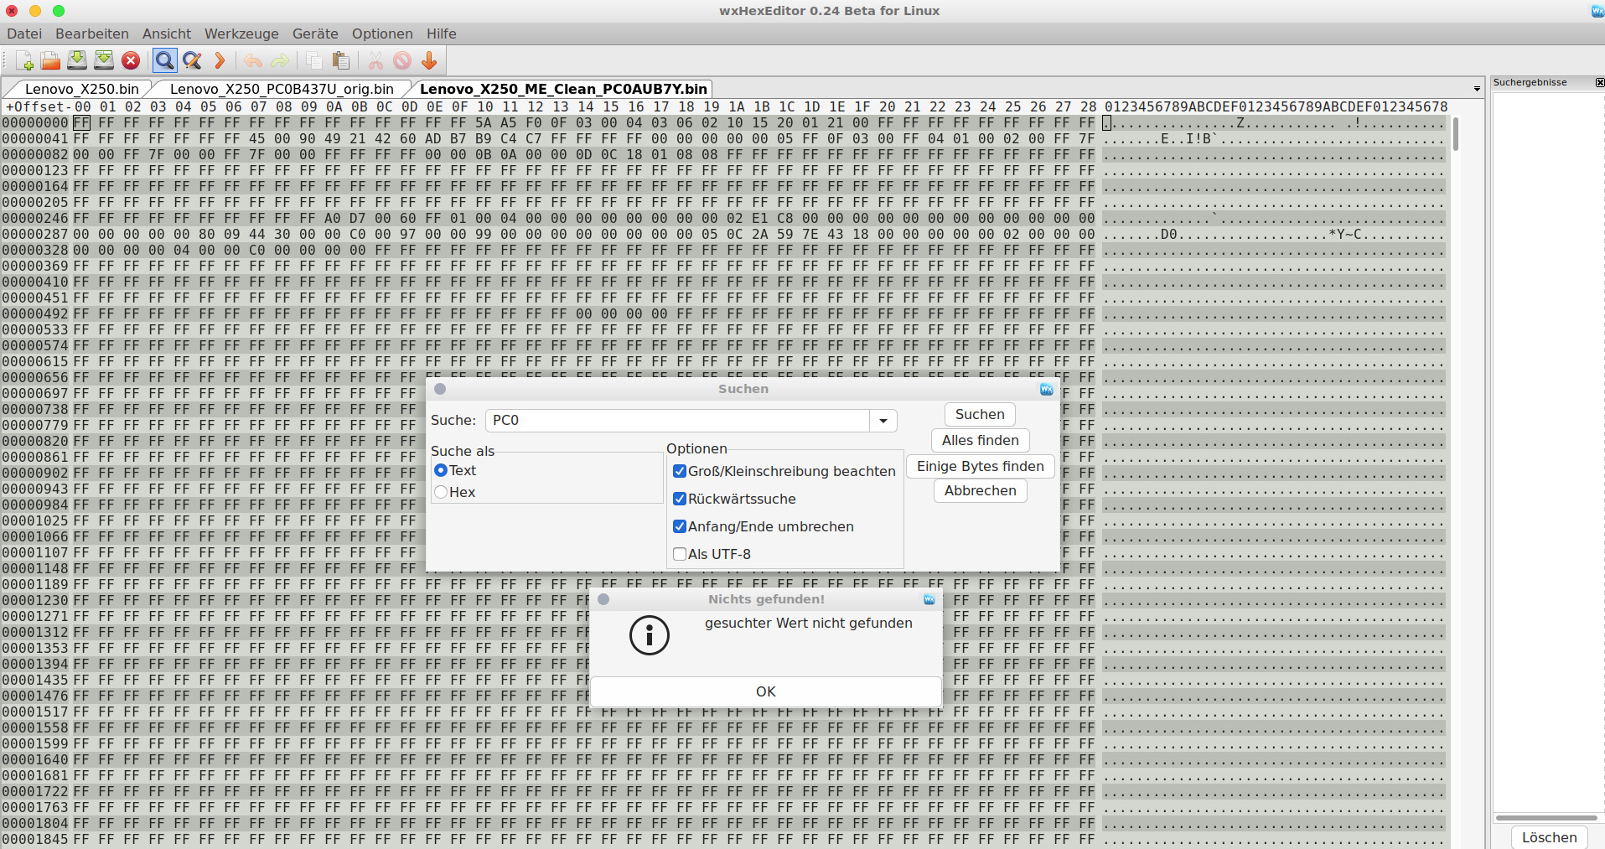Click the Suche text input field
This screenshot has height=849, width=1605.
[677, 421]
